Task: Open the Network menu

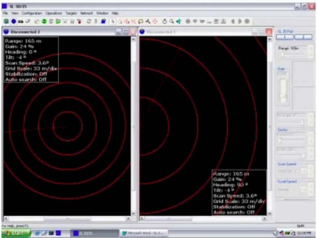Action: [87, 13]
